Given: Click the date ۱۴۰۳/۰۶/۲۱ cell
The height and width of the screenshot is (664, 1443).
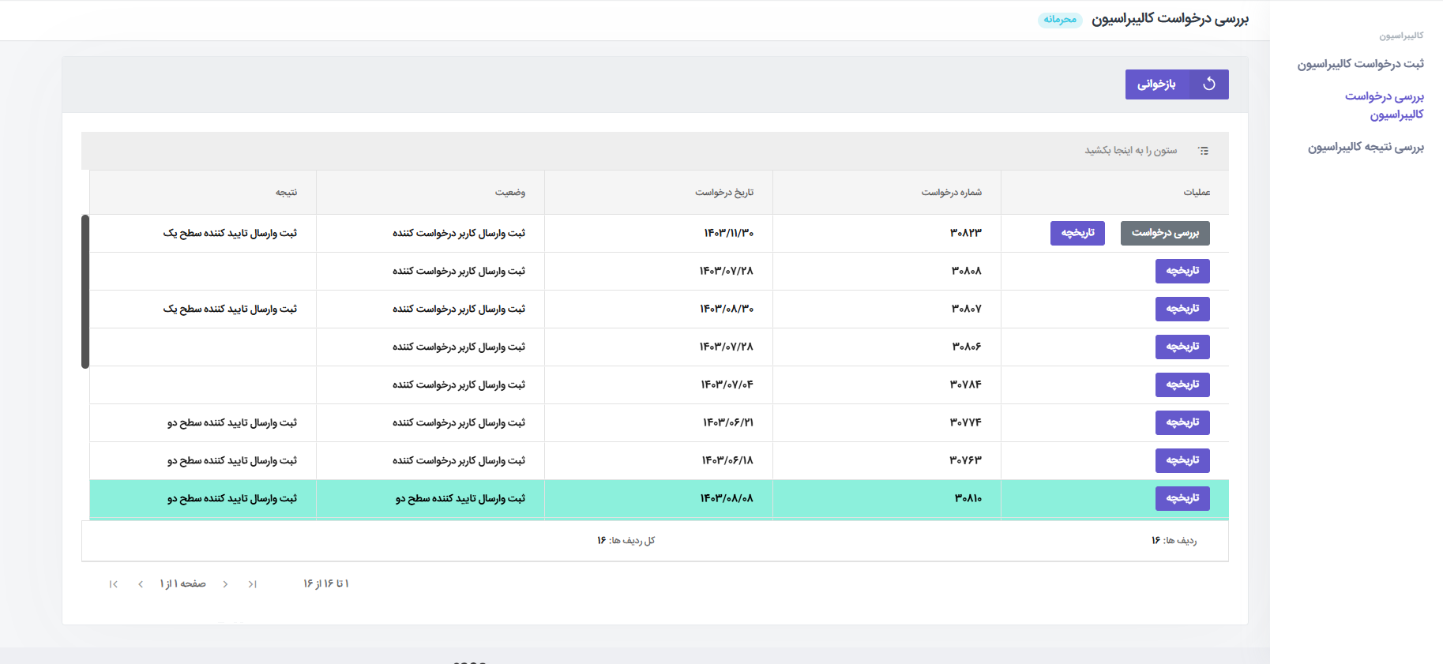Looking at the screenshot, I should (659, 422).
